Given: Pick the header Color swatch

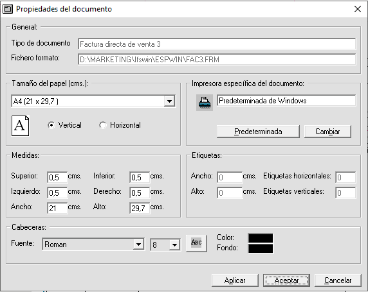Looking at the screenshot, I should pos(261,238).
